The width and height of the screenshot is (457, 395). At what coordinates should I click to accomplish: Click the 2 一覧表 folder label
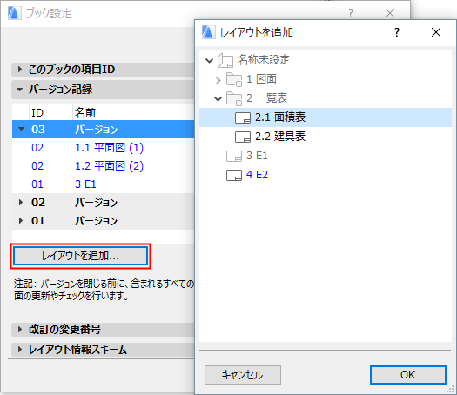coord(266,98)
